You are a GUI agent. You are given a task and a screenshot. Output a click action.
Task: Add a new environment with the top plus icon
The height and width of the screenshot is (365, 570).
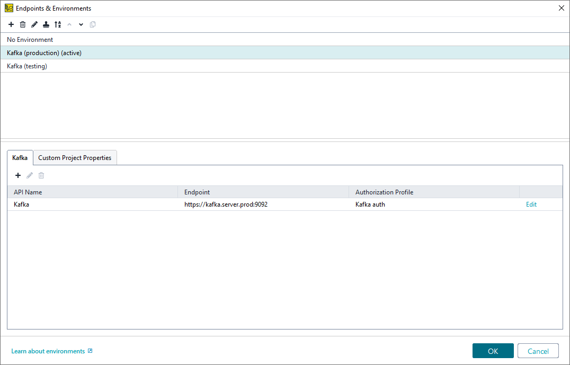click(x=11, y=24)
